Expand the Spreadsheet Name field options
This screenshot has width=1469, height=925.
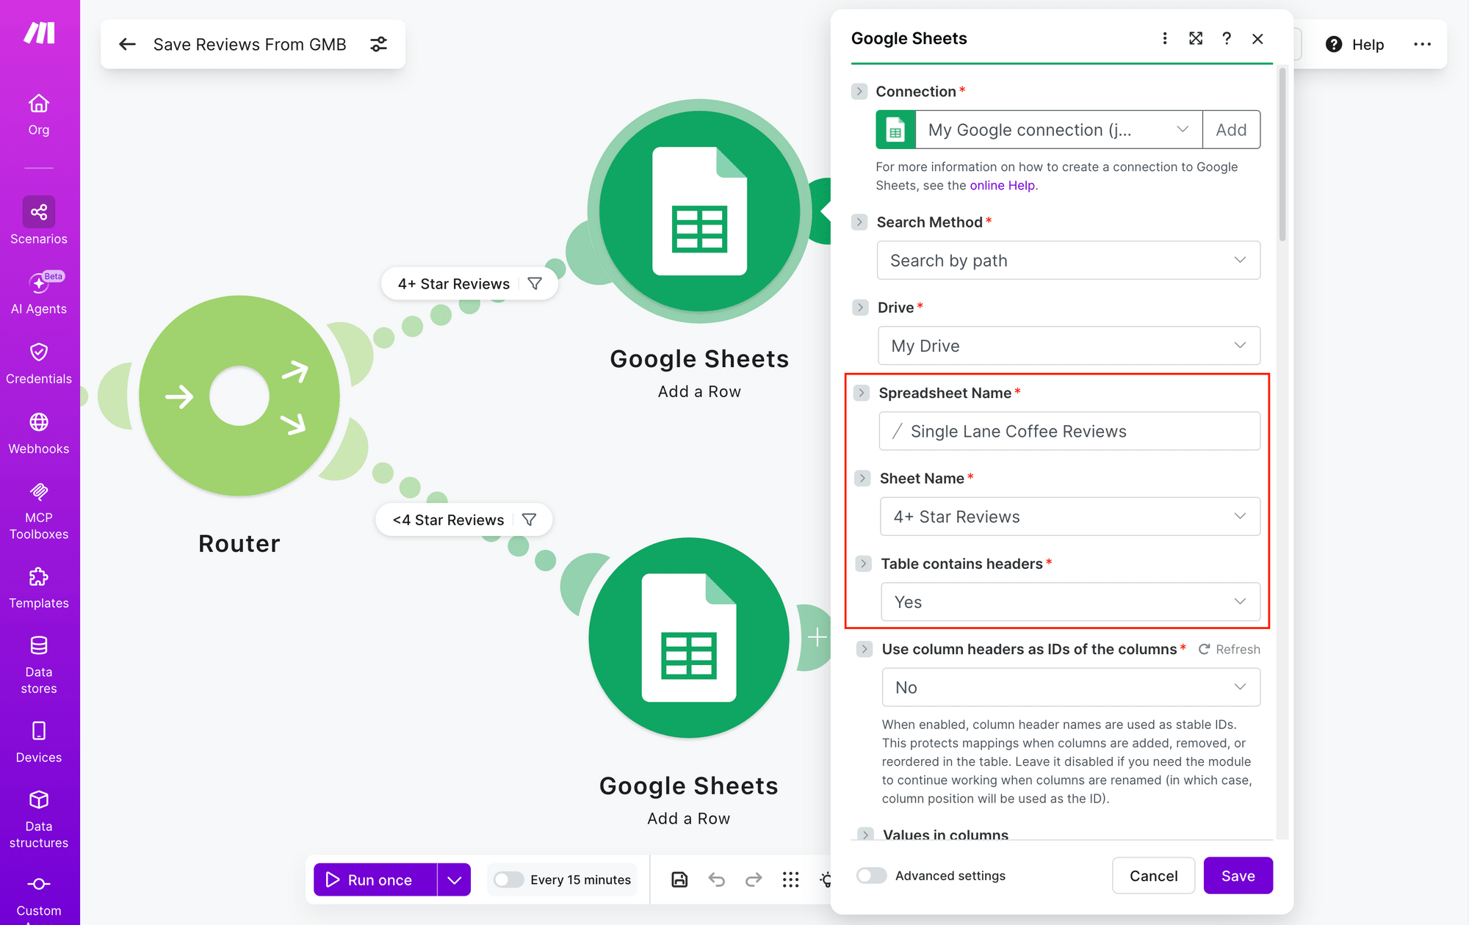(x=862, y=393)
